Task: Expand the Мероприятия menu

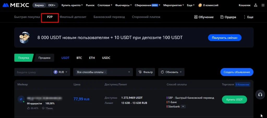Action: (x=173, y=5)
